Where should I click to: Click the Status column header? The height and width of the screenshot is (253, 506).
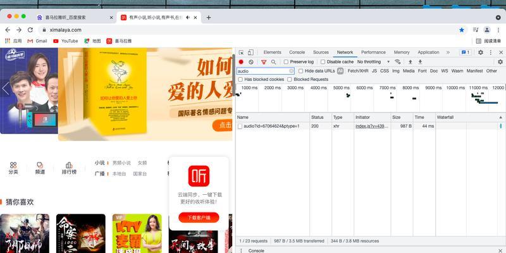[x=321, y=118]
